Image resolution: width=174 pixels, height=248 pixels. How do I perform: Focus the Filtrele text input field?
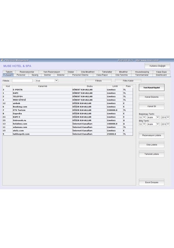point(22,80)
